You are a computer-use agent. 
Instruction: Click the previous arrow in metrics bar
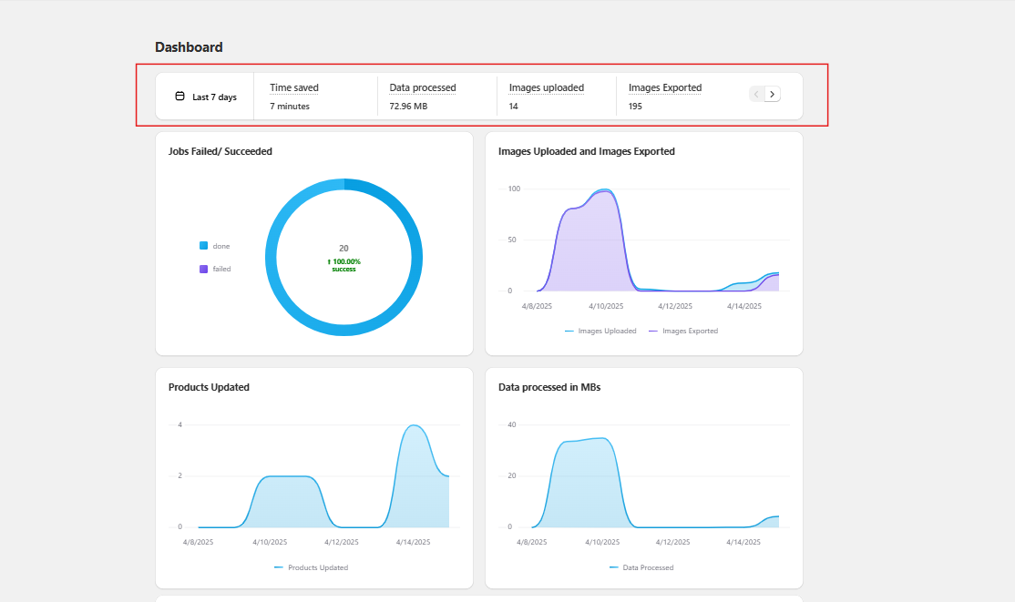756,94
